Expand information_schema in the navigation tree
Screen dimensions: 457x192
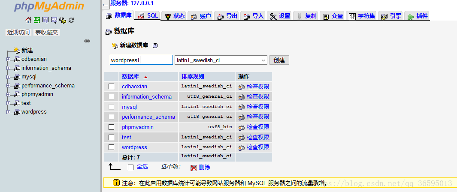(x=9, y=68)
